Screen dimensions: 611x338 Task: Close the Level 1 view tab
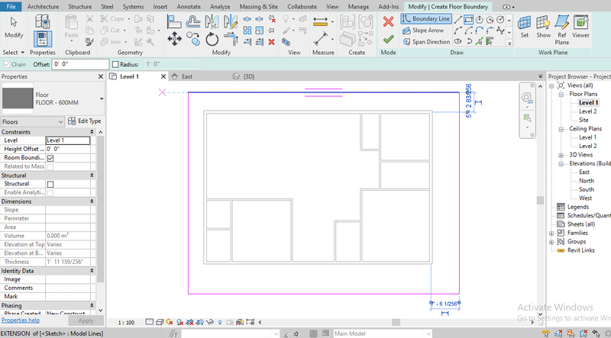tap(163, 76)
